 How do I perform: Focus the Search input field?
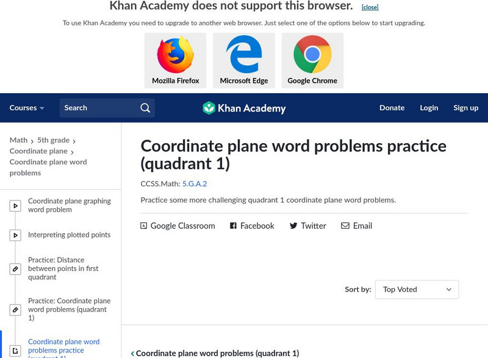98,108
